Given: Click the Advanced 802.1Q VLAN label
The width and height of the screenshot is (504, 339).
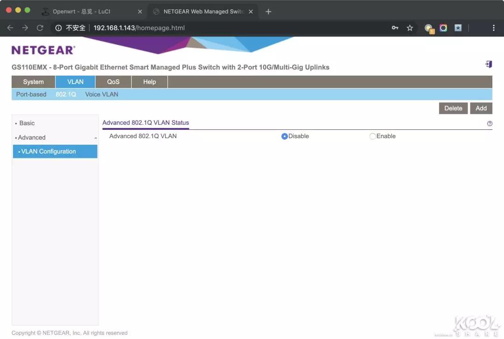Looking at the screenshot, I should [143, 136].
